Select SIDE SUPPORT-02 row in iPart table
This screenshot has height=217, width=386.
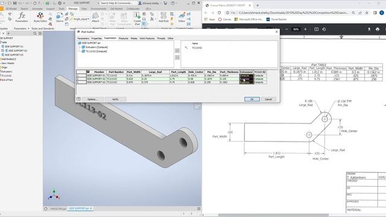click(x=171, y=79)
